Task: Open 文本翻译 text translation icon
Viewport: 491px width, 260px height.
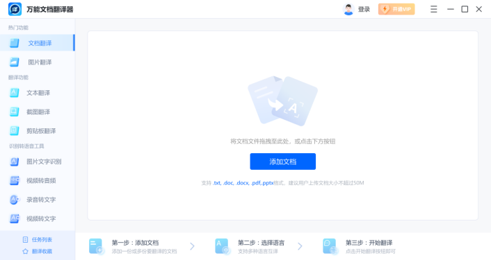Action: coord(15,93)
